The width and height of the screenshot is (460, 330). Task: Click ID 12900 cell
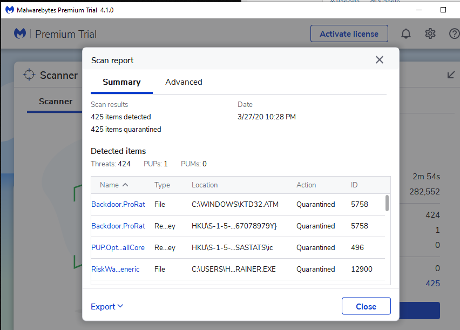point(362,269)
